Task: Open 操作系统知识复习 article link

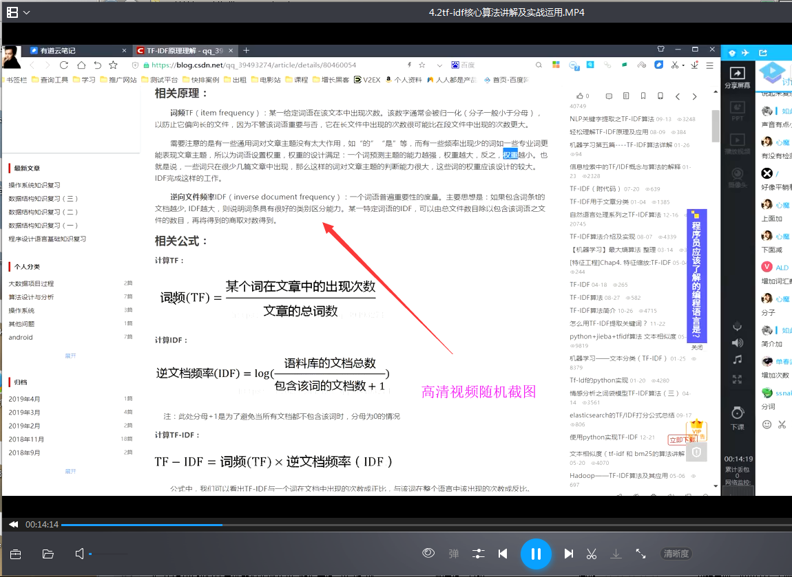Action: tap(34, 185)
